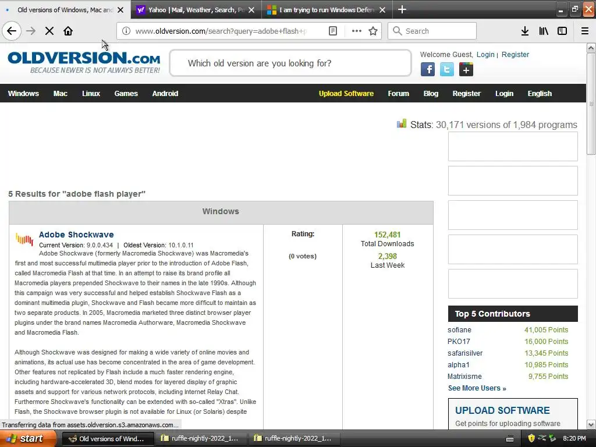Click the page scrollbar up arrow
The image size is (596, 447).
pos(591,48)
